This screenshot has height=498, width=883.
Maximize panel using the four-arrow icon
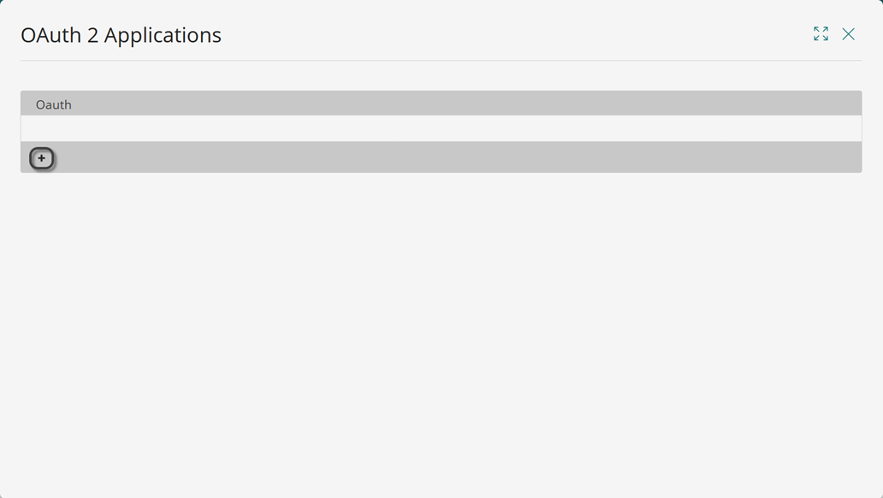(x=821, y=34)
